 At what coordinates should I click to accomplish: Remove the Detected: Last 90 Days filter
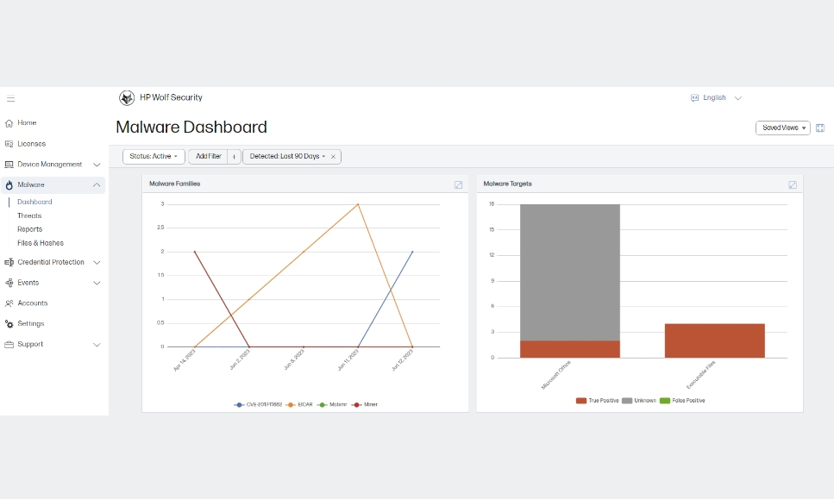point(333,157)
